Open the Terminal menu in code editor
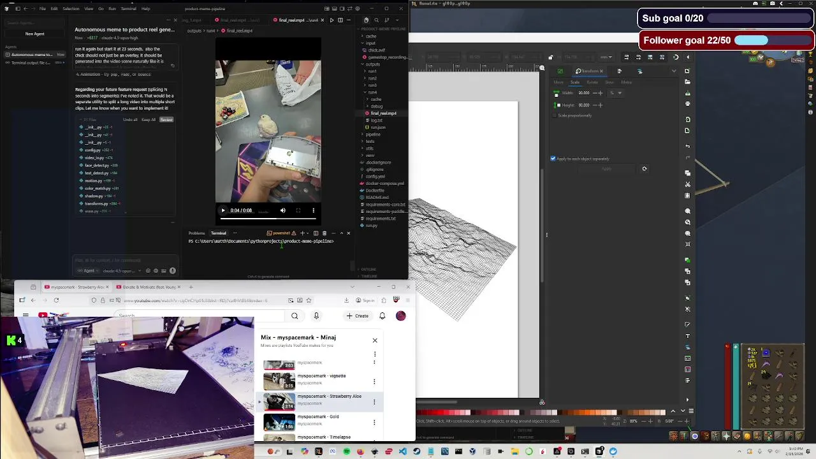816x459 pixels. 128,9
